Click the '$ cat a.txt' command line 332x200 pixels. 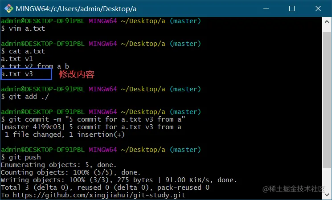tap(23, 51)
